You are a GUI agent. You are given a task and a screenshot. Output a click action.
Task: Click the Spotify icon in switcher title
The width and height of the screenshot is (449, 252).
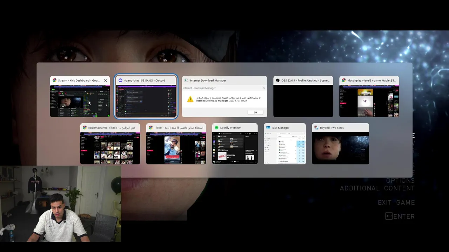point(216,128)
